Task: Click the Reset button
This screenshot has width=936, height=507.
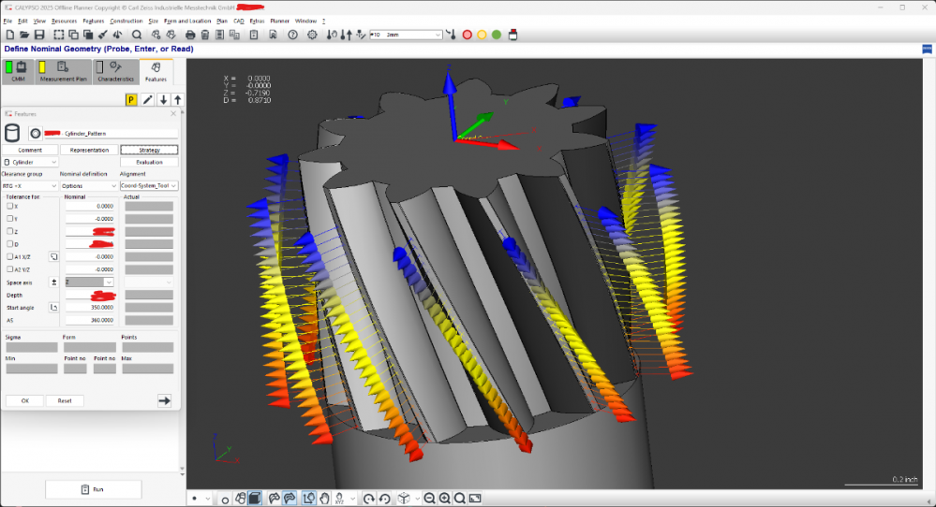Action: click(65, 401)
